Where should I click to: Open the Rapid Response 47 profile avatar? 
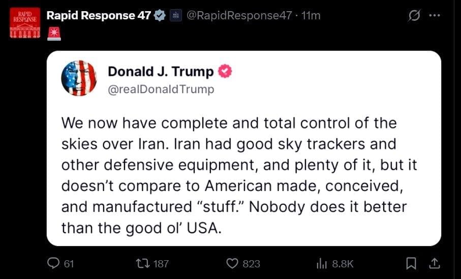[x=24, y=23]
